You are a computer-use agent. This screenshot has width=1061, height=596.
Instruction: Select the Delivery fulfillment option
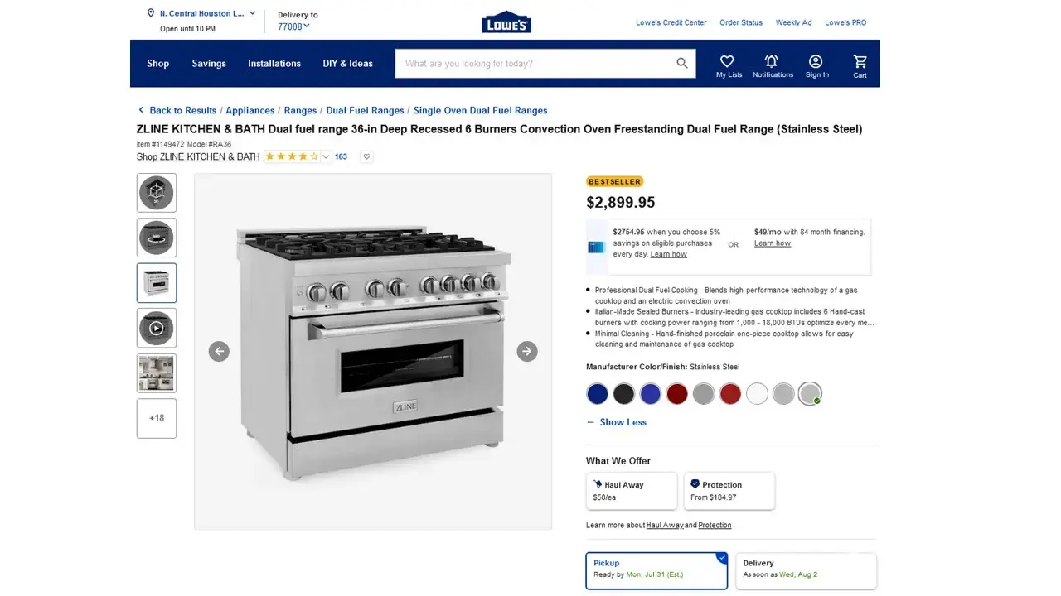point(806,571)
